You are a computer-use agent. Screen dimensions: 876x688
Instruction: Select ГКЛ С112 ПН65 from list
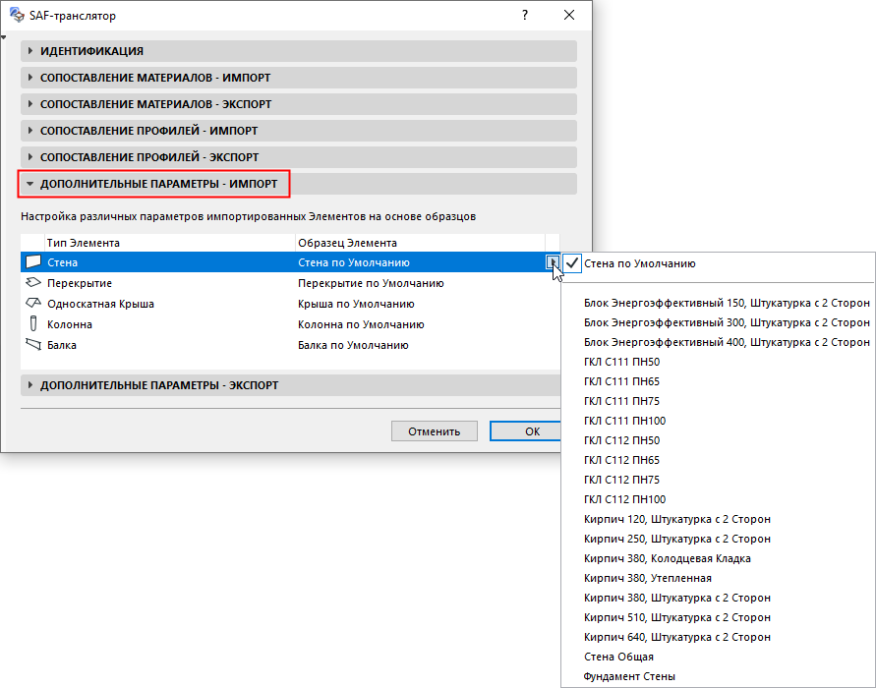(x=719, y=460)
